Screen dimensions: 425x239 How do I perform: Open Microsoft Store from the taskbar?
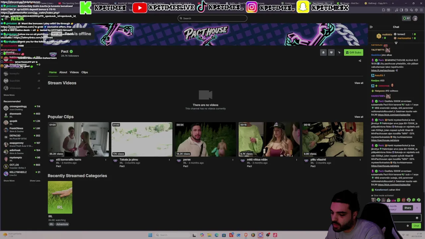224,235
